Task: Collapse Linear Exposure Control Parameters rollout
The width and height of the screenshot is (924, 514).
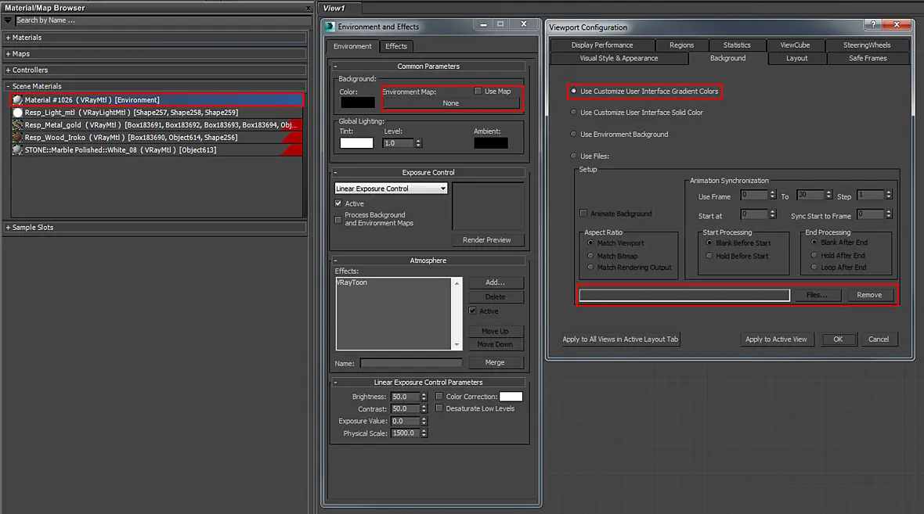Action: tap(335, 382)
